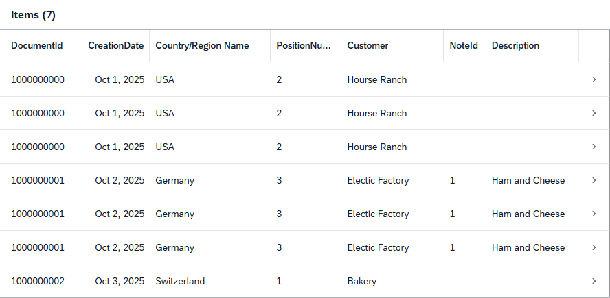This screenshot has height=298, width=610.
Task: Click the chevron on the second USA row
Action: point(594,113)
